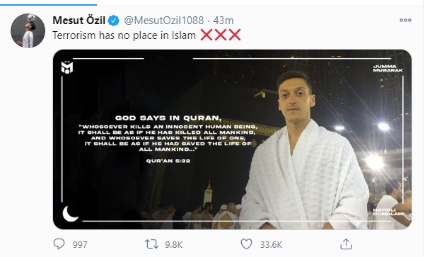Click the 43m timestamp link
This screenshot has width=425, height=257.
(223, 21)
